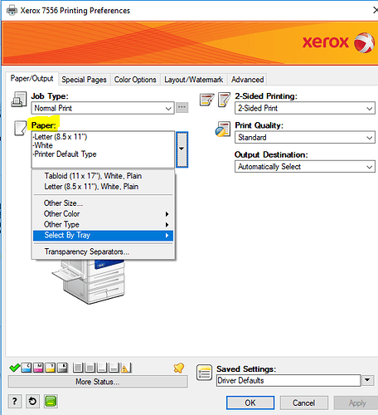This screenshot has width=378, height=415.
Task: Click the green checkmark status icon
Action: click(14, 368)
